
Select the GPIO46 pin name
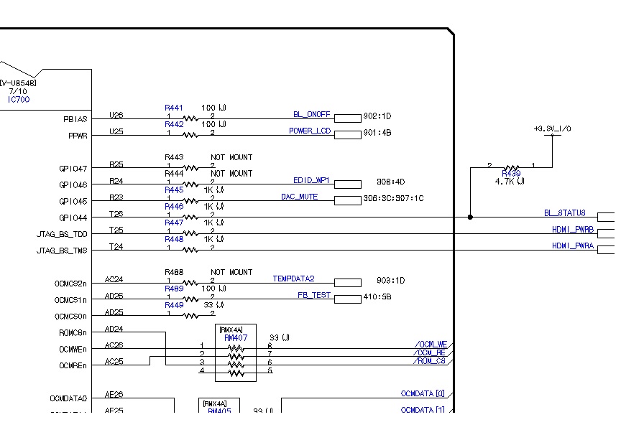(73, 184)
